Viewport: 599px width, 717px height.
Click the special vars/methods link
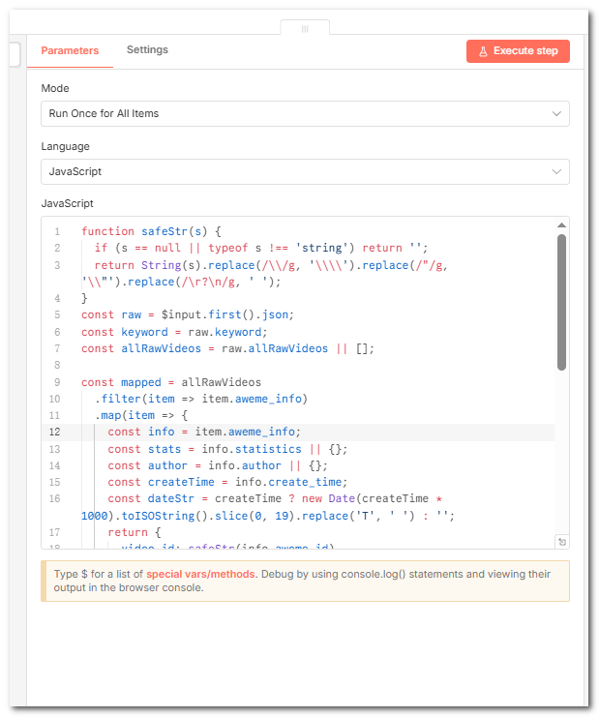[x=201, y=574]
